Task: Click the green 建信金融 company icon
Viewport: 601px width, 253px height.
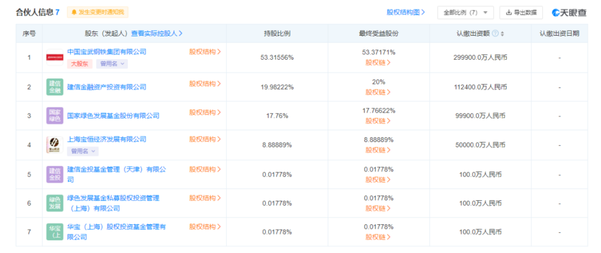Action: click(55, 87)
